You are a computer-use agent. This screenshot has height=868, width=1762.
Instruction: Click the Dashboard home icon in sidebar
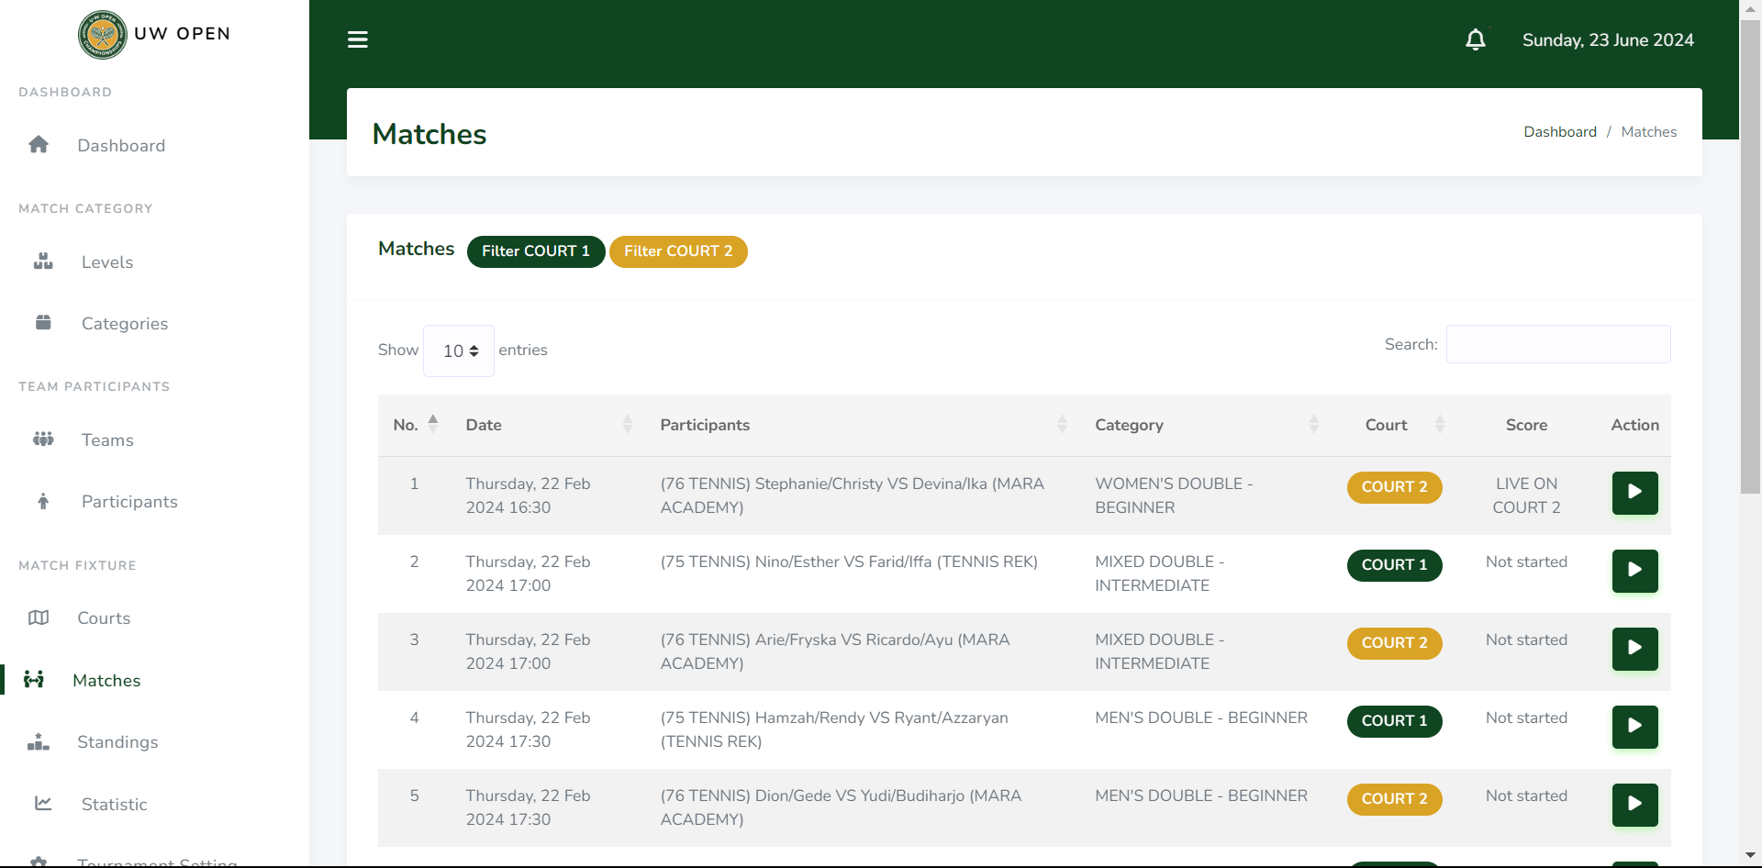click(x=39, y=145)
